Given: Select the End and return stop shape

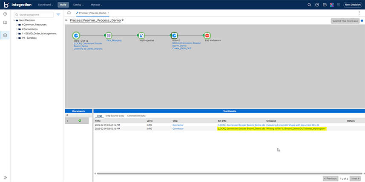Looking at the screenshot, I should [207, 36].
